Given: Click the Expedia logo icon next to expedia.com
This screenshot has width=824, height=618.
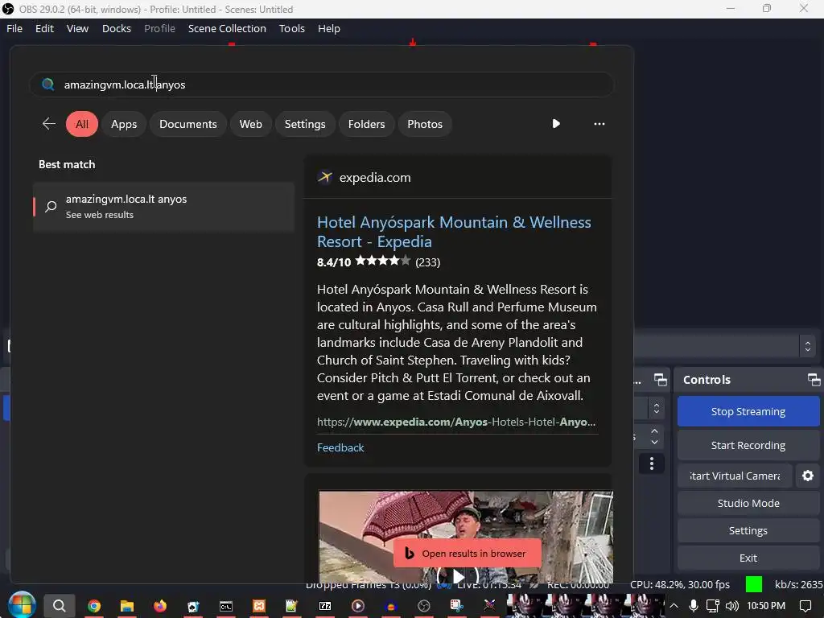Looking at the screenshot, I should 325,178.
